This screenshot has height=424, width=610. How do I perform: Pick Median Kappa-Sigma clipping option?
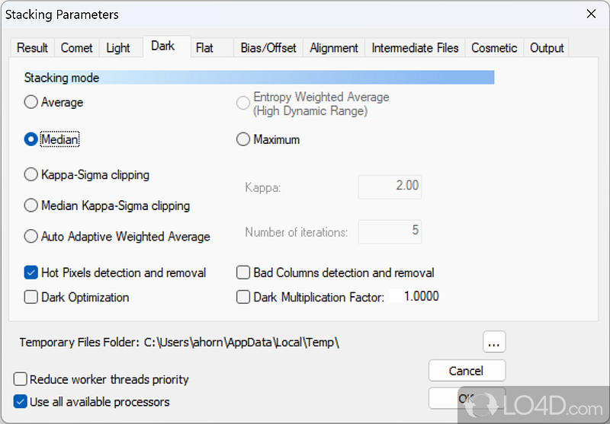coord(31,206)
